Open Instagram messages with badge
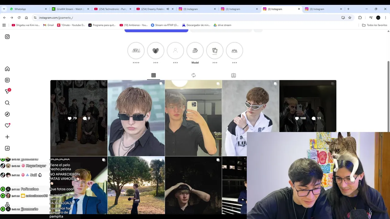This screenshot has width=390, height=219. point(8,91)
